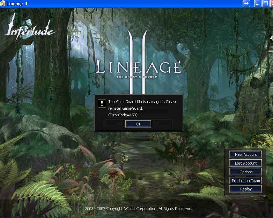Click the 'reinstall GameGuard.' message line
The height and width of the screenshot is (218, 273).
tap(126, 108)
